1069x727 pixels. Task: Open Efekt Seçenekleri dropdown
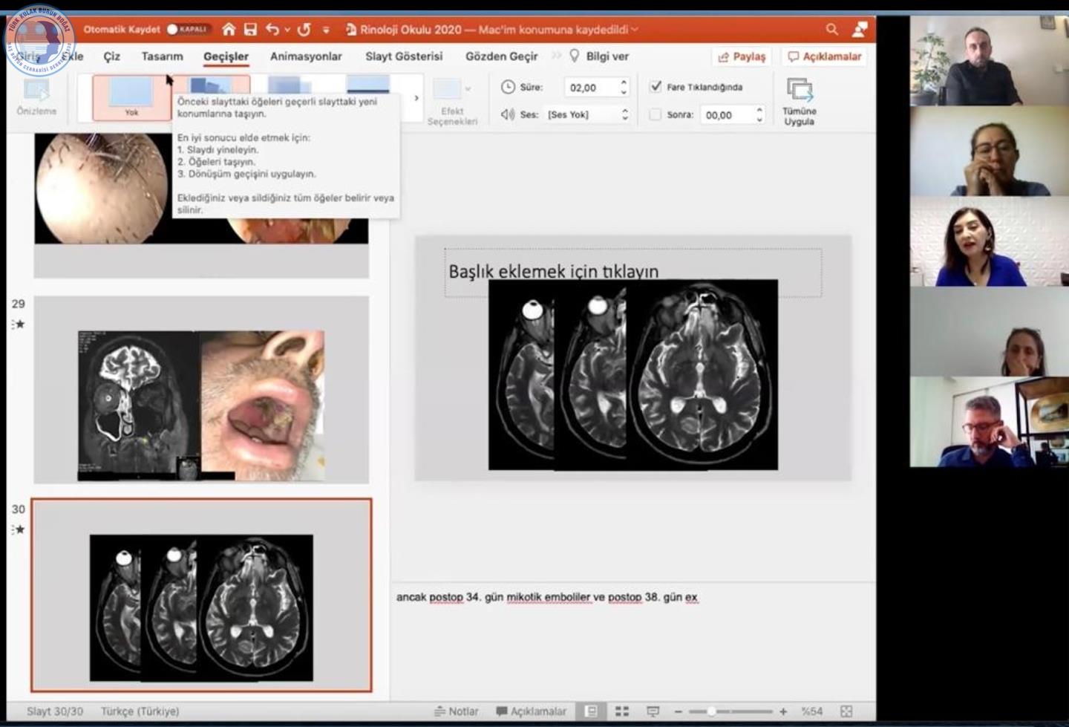point(452,101)
